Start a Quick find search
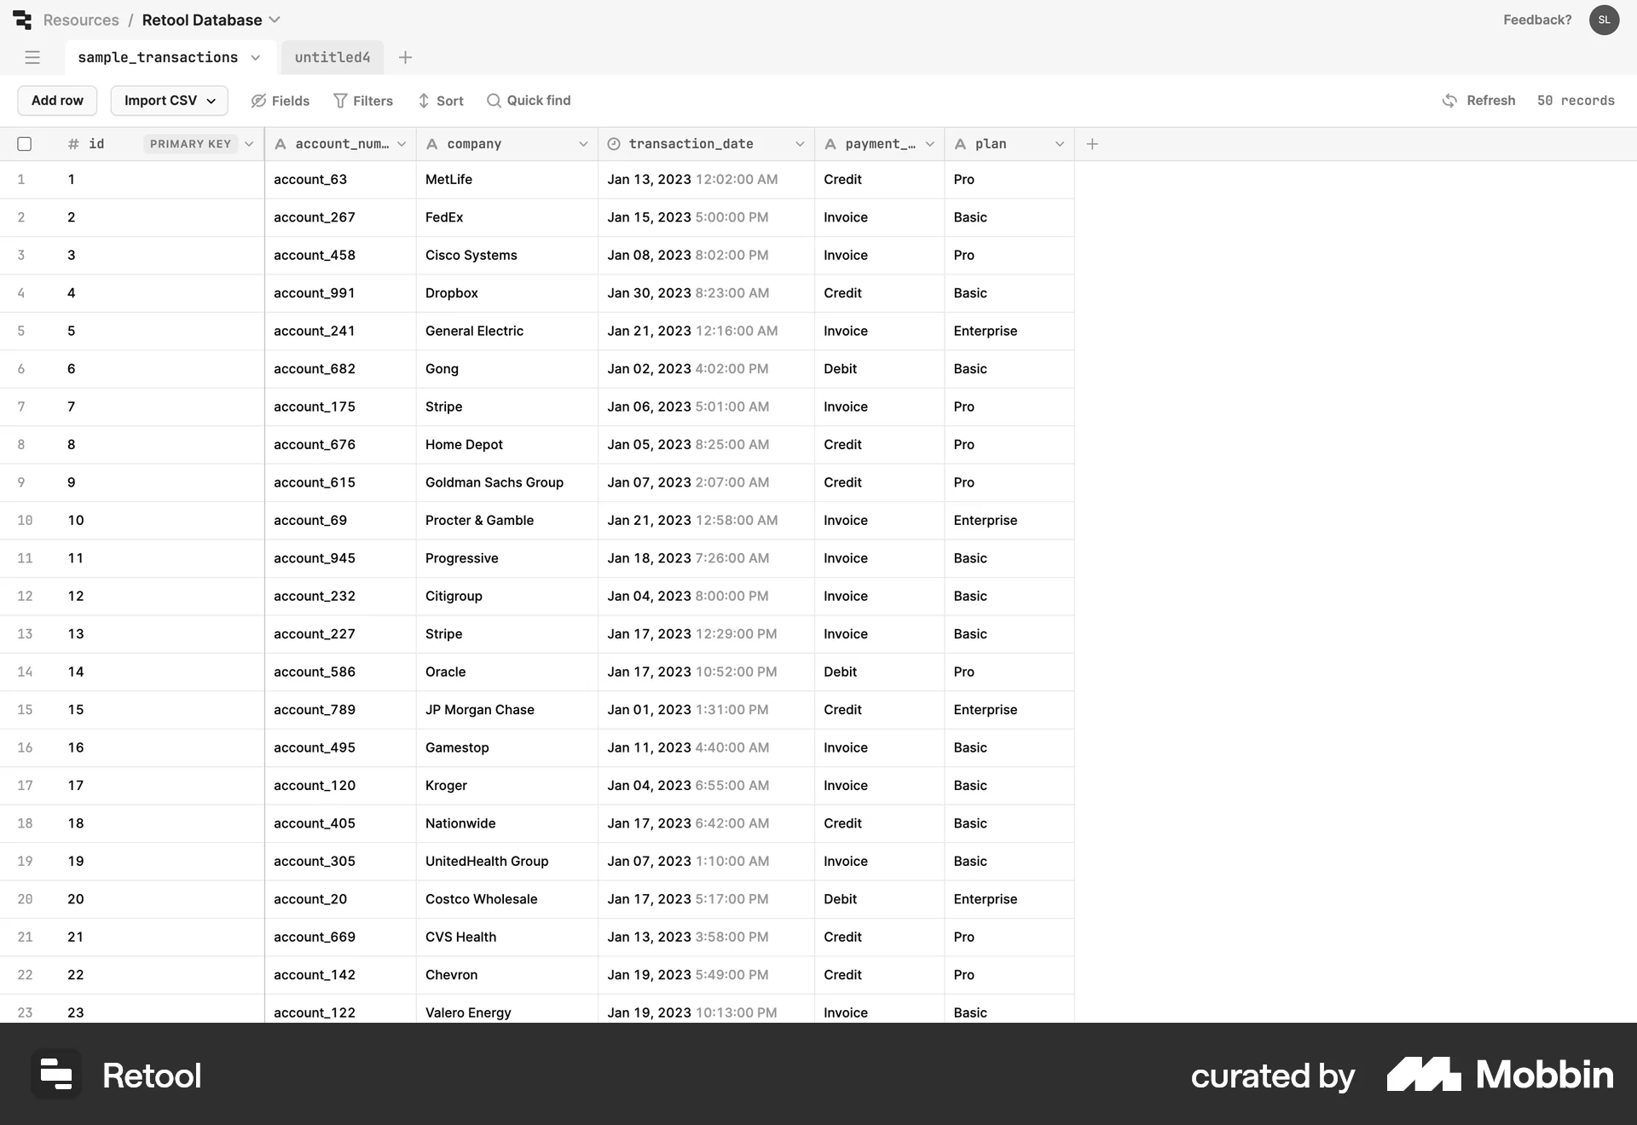1637x1125 pixels. (x=528, y=100)
